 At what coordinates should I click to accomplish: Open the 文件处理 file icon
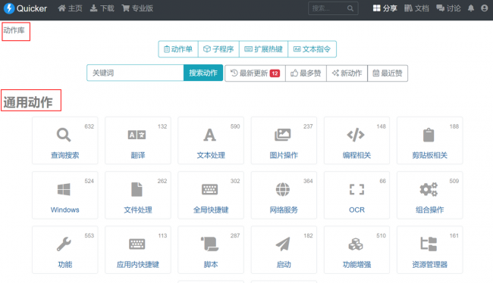coord(137,189)
